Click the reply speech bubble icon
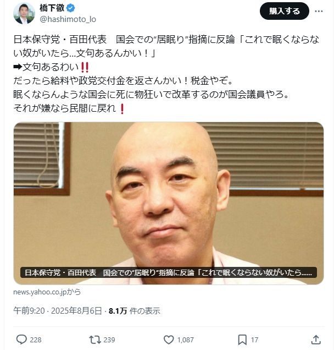This screenshot has height=350, width=334. tap(21, 340)
